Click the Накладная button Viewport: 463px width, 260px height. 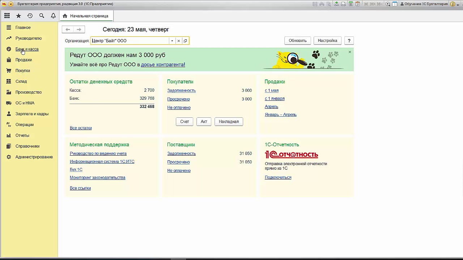(229, 122)
